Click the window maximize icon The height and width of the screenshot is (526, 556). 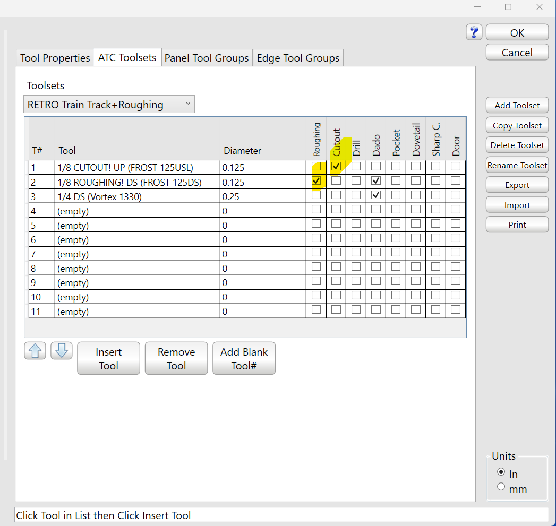508,7
